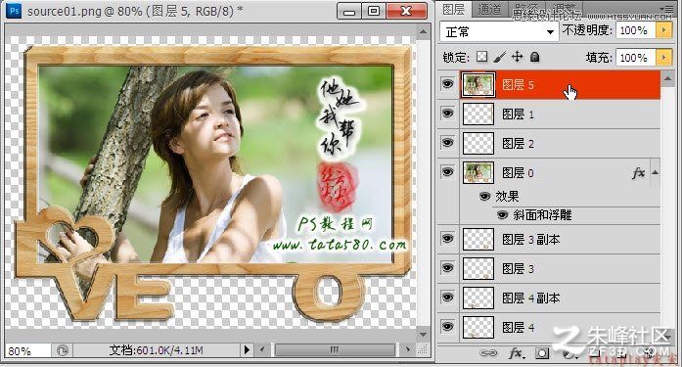Click the 填充 fill slider arrow
This screenshot has height=367, width=682.
[x=663, y=58]
